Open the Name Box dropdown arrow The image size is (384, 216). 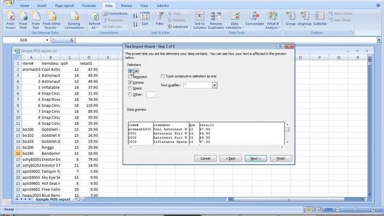(47, 40)
